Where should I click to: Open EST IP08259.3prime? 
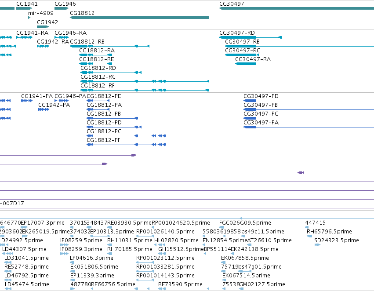coord(81,249)
